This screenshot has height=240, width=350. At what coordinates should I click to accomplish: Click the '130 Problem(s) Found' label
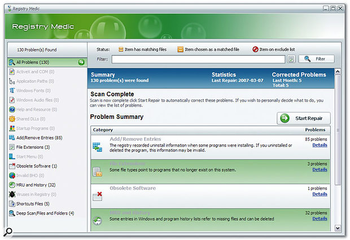click(37, 50)
